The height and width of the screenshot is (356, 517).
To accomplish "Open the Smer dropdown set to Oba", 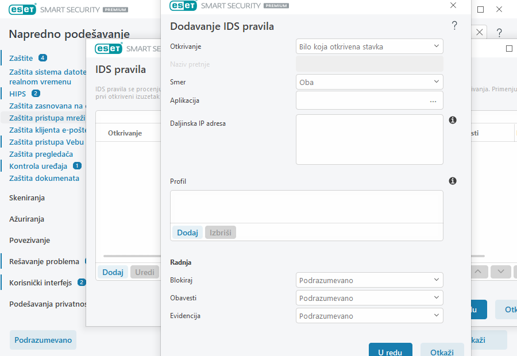I will (x=369, y=82).
